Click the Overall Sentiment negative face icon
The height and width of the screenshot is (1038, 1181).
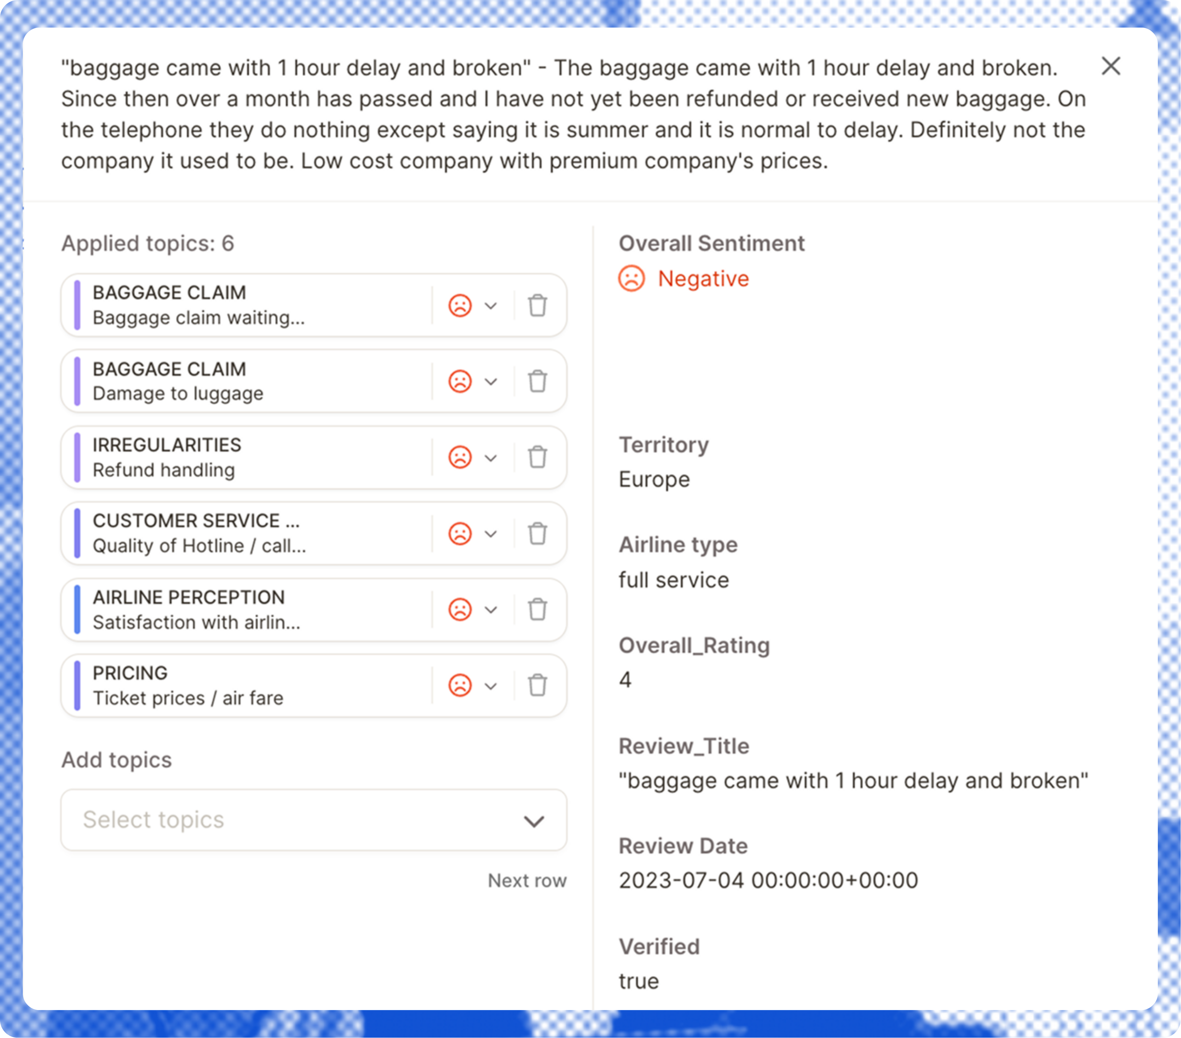click(x=631, y=279)
